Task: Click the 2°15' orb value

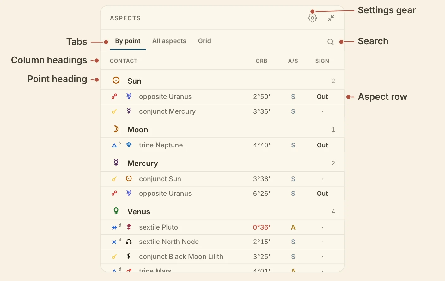Action: 261,242
